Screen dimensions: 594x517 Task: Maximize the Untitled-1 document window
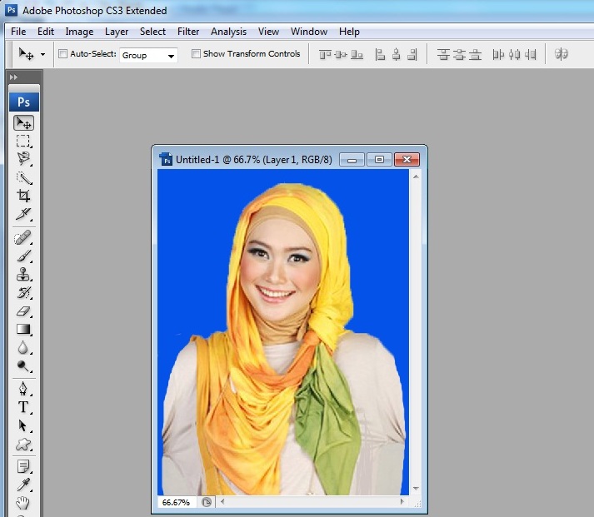379,159
